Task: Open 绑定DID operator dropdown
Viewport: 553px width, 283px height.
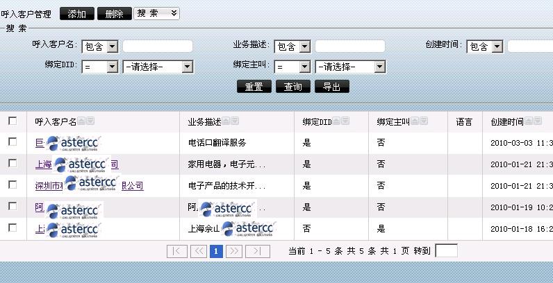Action: coord(100,67)
